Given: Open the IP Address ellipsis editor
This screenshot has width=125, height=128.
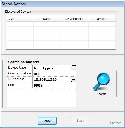Looking at the screenshot, I should point(73,79).
